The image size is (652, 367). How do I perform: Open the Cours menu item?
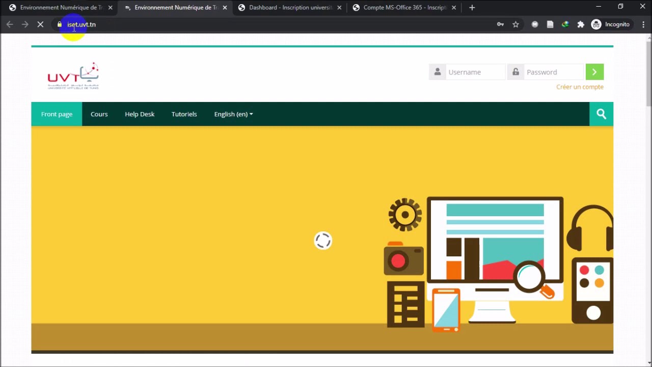click(x=99, y=114)
